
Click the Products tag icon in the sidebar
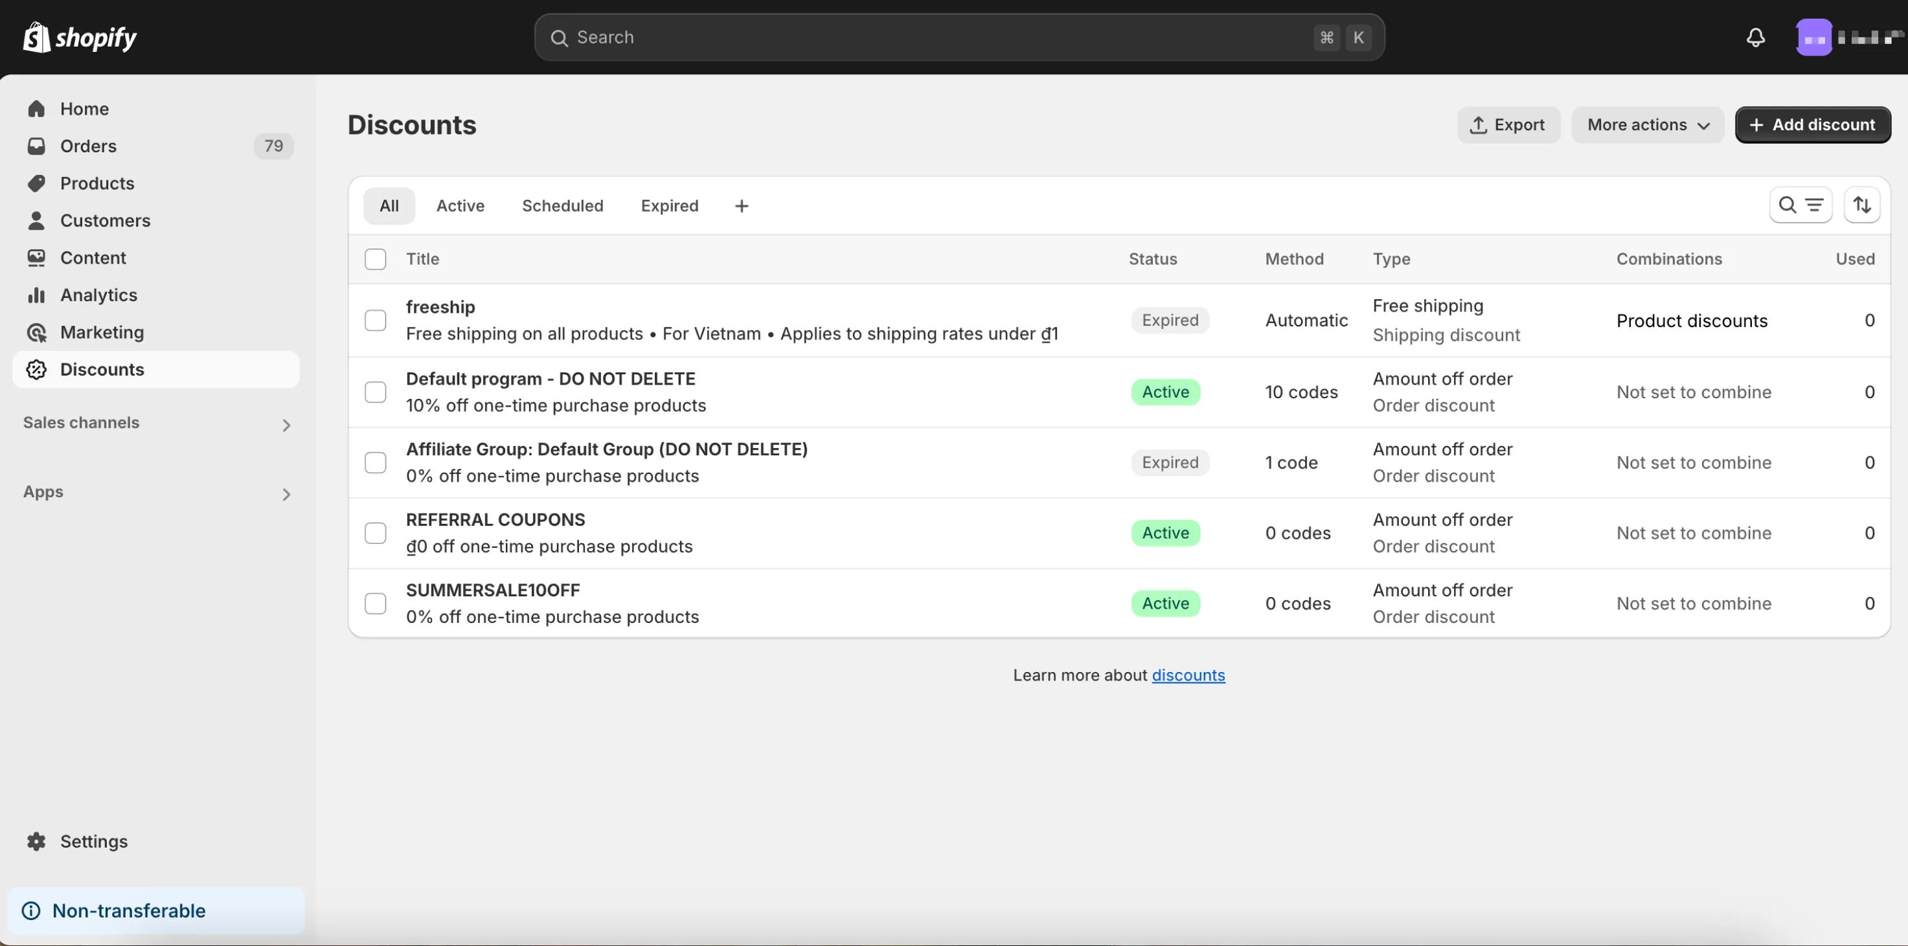[x=36, y=183]
